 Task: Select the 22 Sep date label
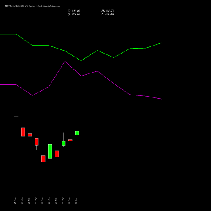(x=35, y=201)
